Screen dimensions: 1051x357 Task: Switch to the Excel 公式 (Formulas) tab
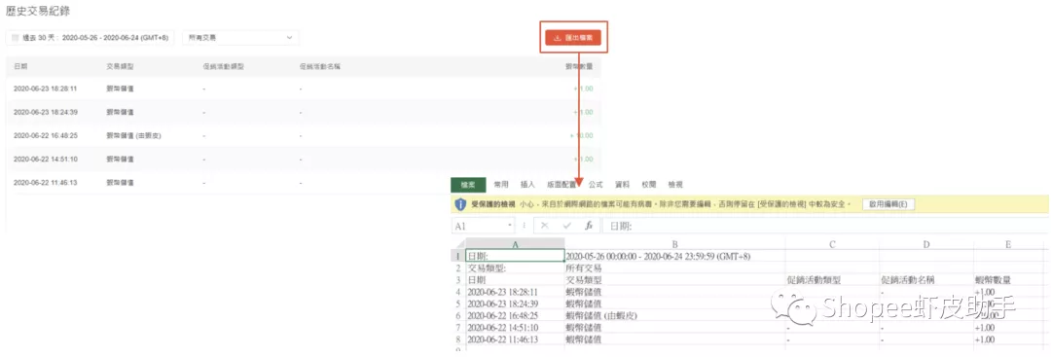[596, 185]
